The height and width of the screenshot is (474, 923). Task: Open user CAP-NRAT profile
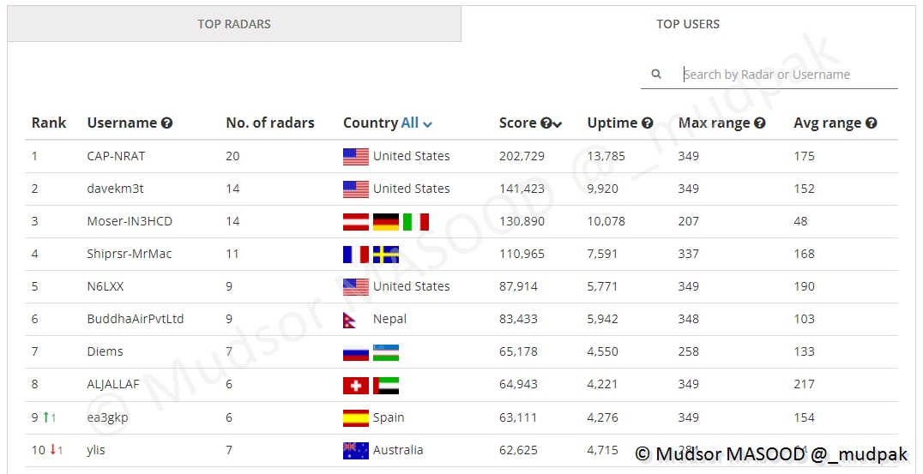[x=116, y=156]
